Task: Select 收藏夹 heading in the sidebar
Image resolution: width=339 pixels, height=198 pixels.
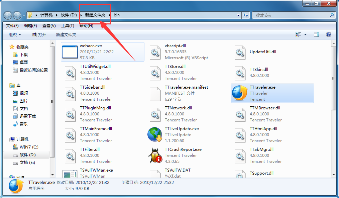Action: pos(22,47)
